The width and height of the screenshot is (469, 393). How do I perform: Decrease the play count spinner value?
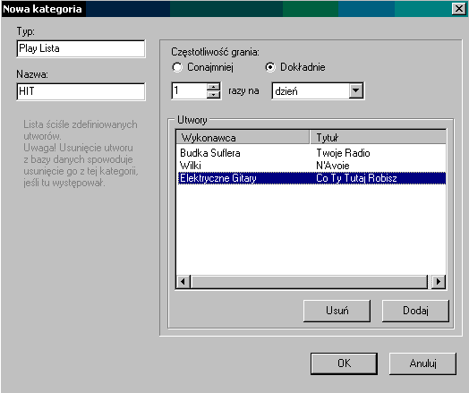214,95
